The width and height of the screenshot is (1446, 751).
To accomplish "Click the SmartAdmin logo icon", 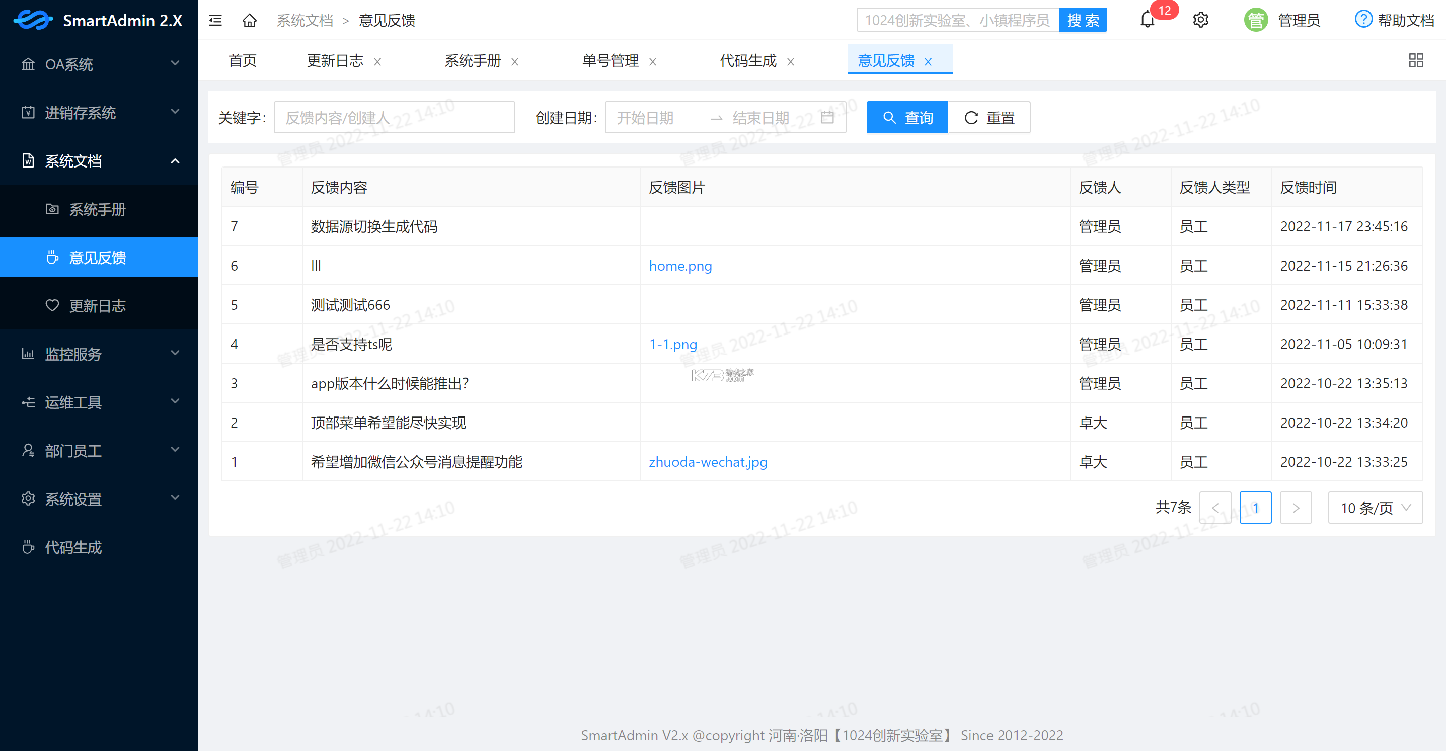I will pos(33,20).
